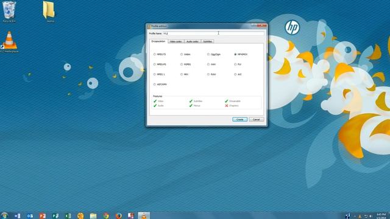The image size is (390, 219).
Task: Open Word from the taskbar
Action: pyautogui.click(x=17, y=216)
